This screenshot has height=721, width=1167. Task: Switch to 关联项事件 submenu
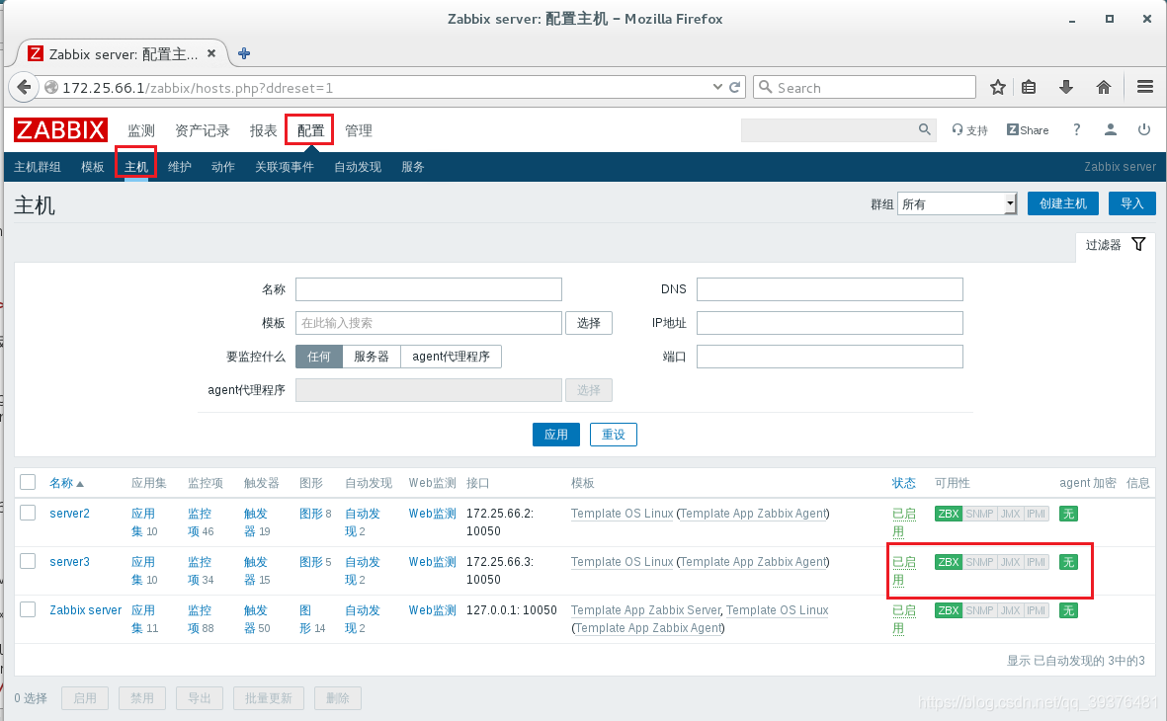285,167
